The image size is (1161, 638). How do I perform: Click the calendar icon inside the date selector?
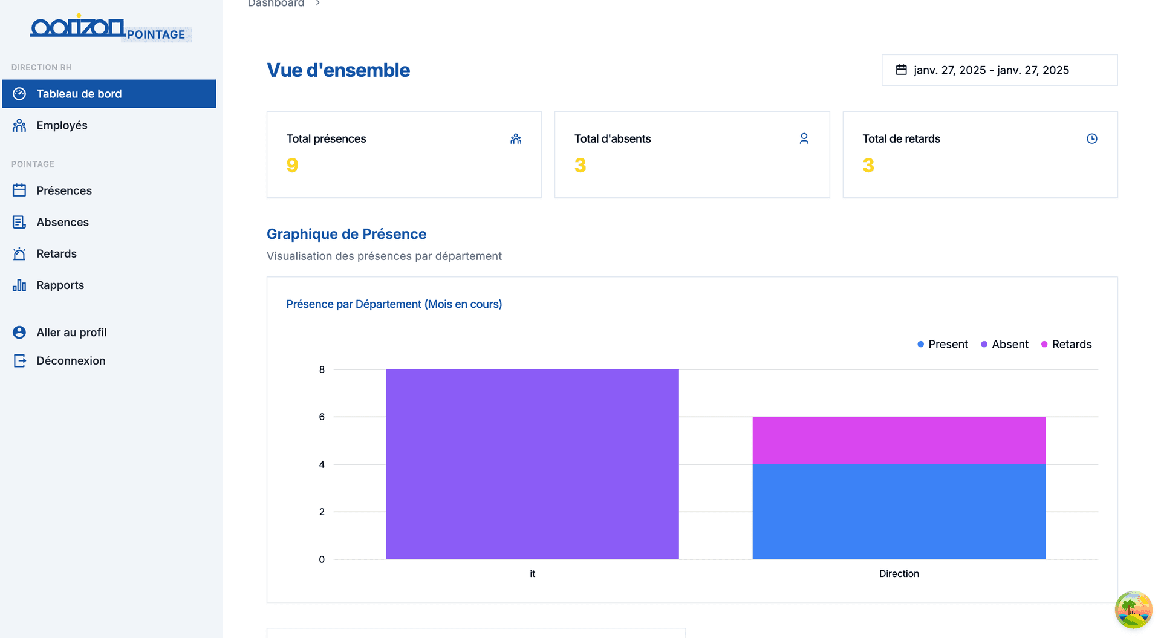[x=902, y=70]
